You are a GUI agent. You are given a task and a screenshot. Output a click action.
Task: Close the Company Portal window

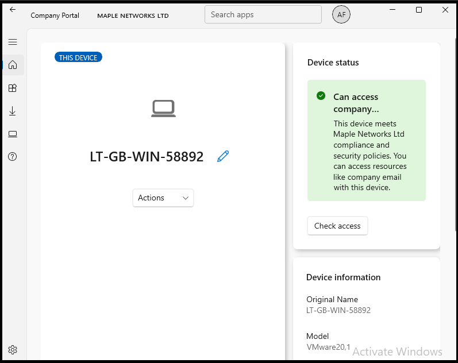(x=445, y=10)
